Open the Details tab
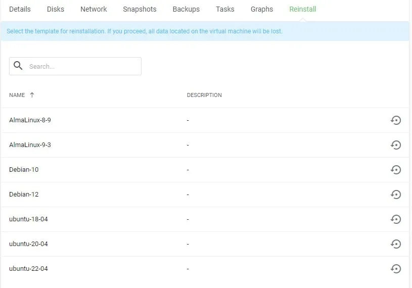This screenshot has height=288, width=412. (x=20, y=9)
